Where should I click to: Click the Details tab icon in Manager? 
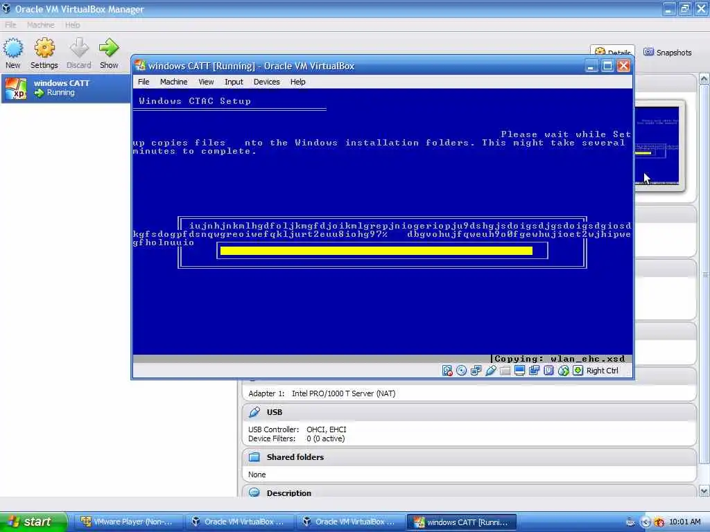[600, 51]
